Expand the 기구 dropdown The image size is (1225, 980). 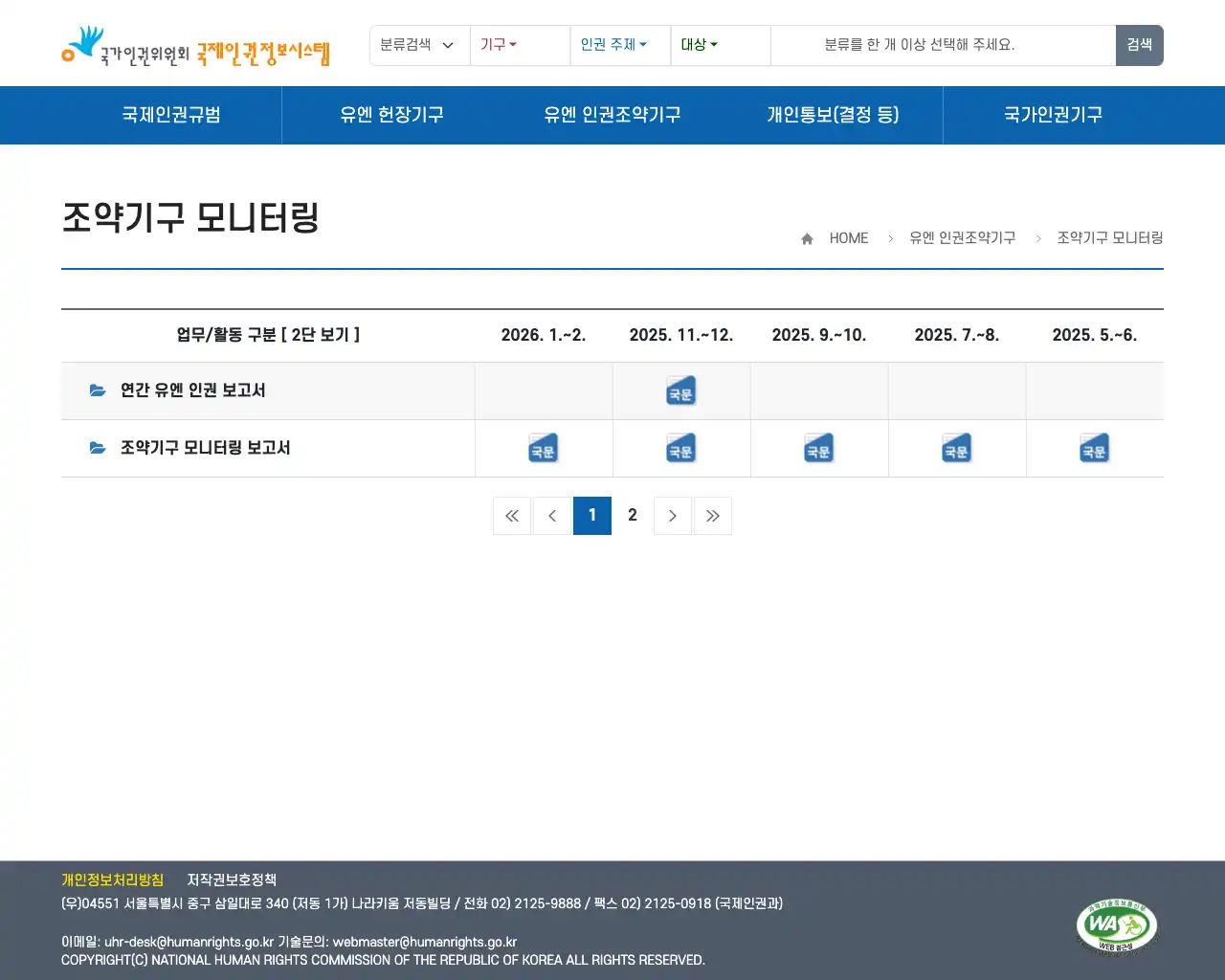click(499, 45)
